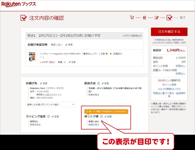Click the orange 待っトク便 points banner

tap(106, 112)
